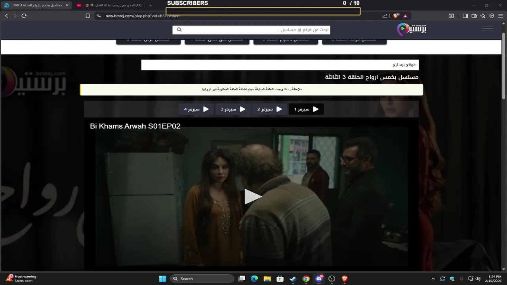Click the yellow ملاحظة notice text
Screen dimensions: 507x285
(252, 89)
